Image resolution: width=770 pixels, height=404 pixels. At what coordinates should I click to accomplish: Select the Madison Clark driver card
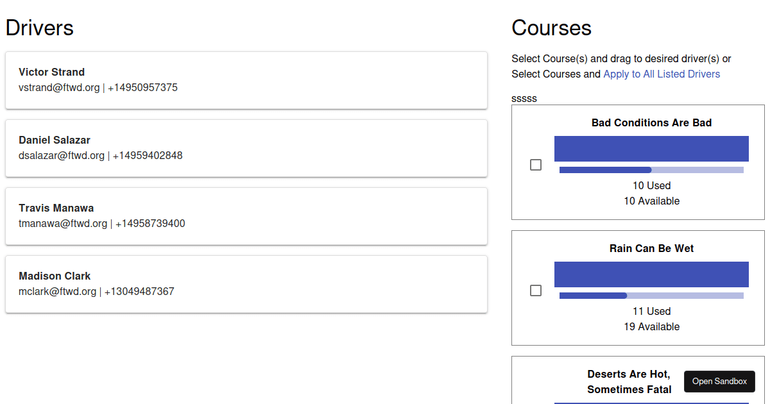(x=246, y=284)
